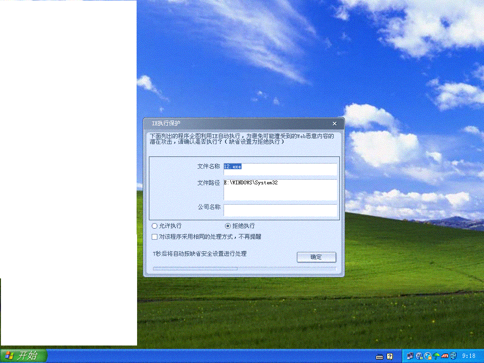Click the IE执行保护 title bar text

pos(166,123)
